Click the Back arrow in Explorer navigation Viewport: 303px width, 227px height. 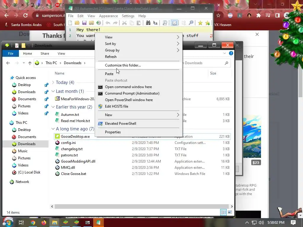point(8,63)
